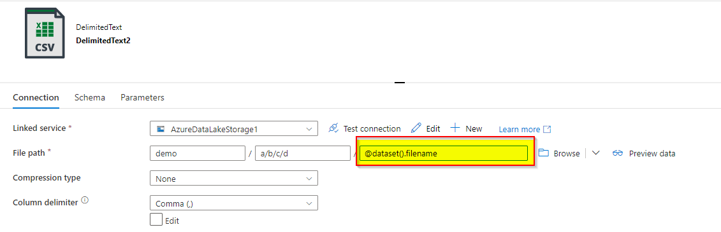Click the New plus icon
The height and width of the screenshot is (232, 721).
click(455, 128)
